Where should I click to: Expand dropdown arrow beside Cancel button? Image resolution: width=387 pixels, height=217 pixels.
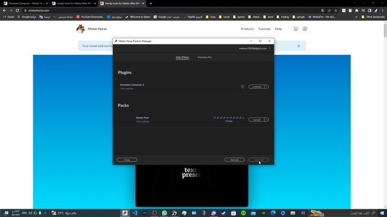pyautogui.click(x=267, y=119)
